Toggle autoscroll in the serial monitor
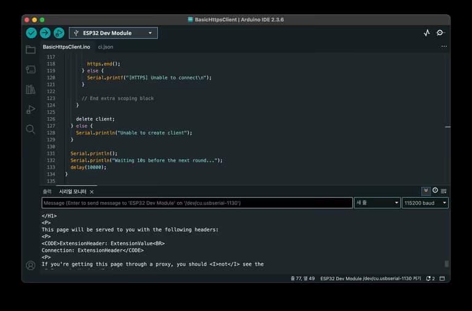The height and width of the screenshot is (311, 472). pyautogui.click(x=425, y=191)
